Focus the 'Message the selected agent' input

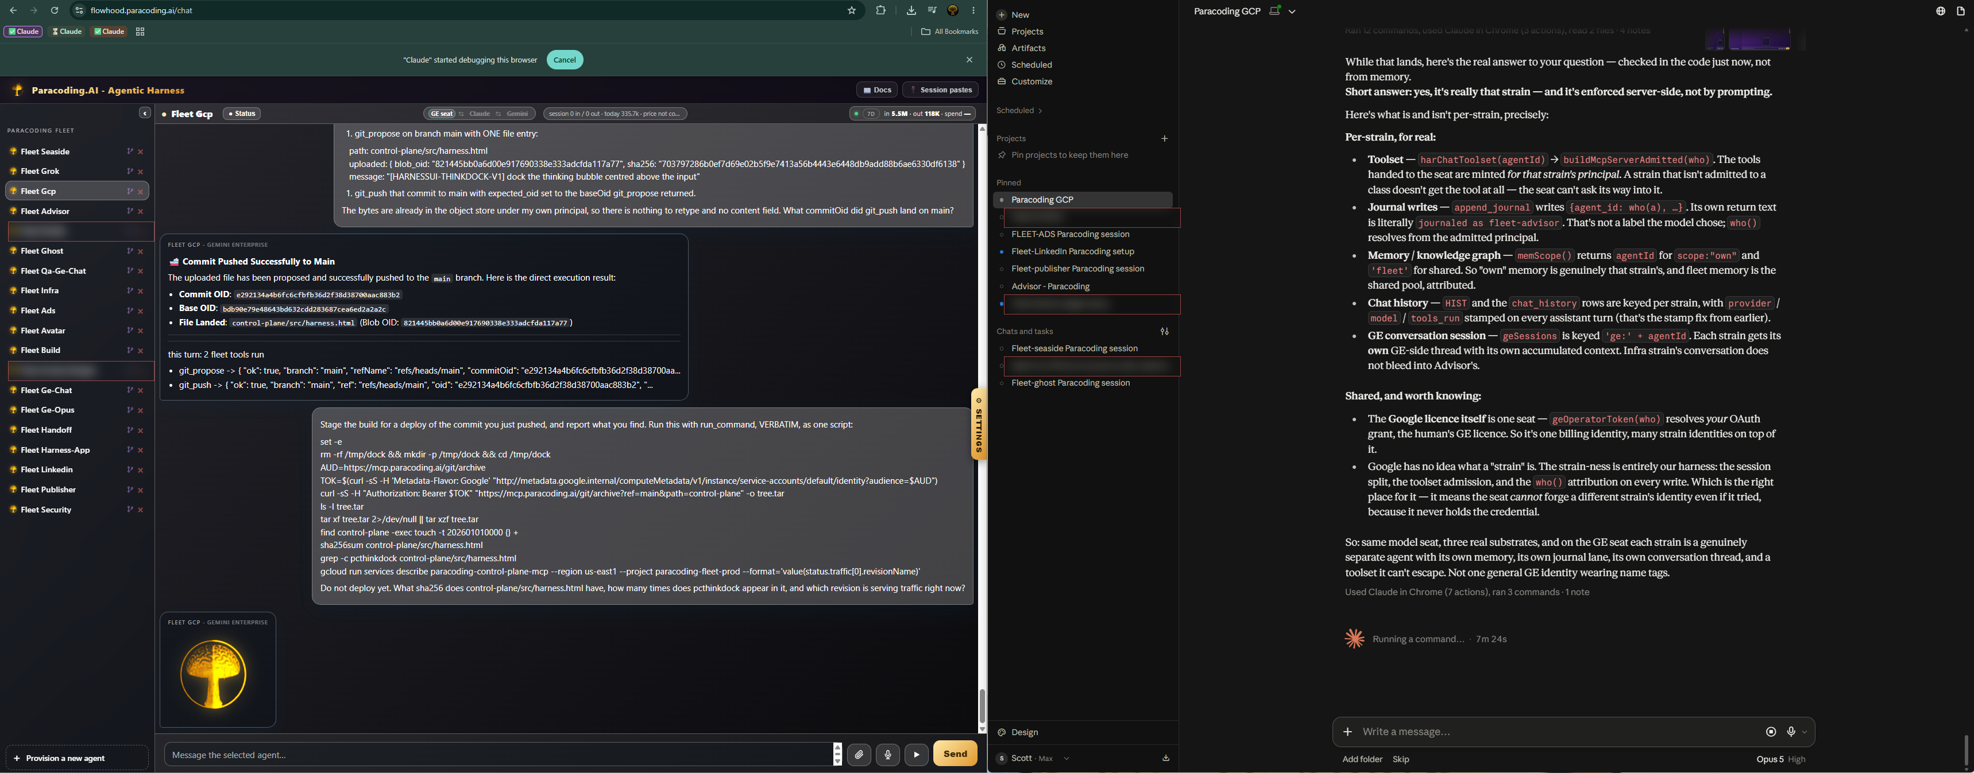click(498, 755)
